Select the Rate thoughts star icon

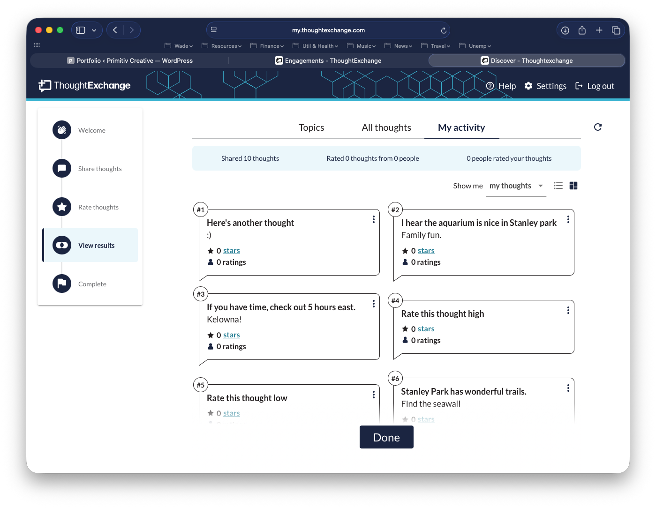pos(62,207)
